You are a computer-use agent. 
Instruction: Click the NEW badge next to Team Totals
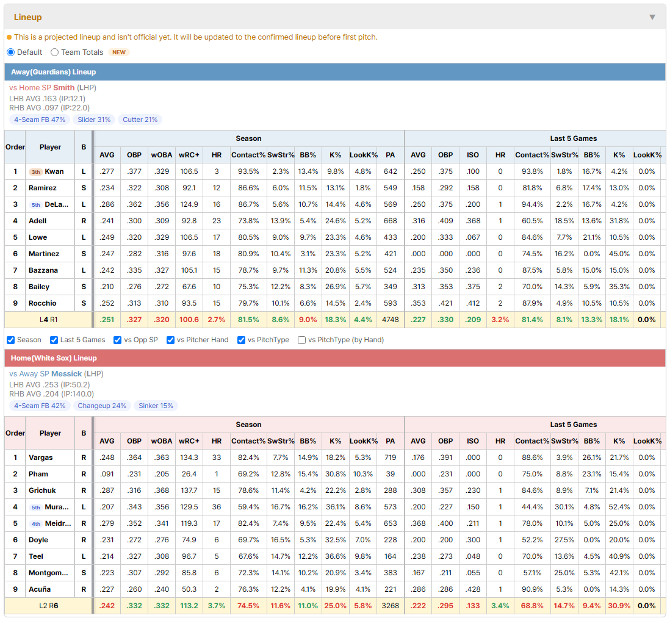pos(119,52)
